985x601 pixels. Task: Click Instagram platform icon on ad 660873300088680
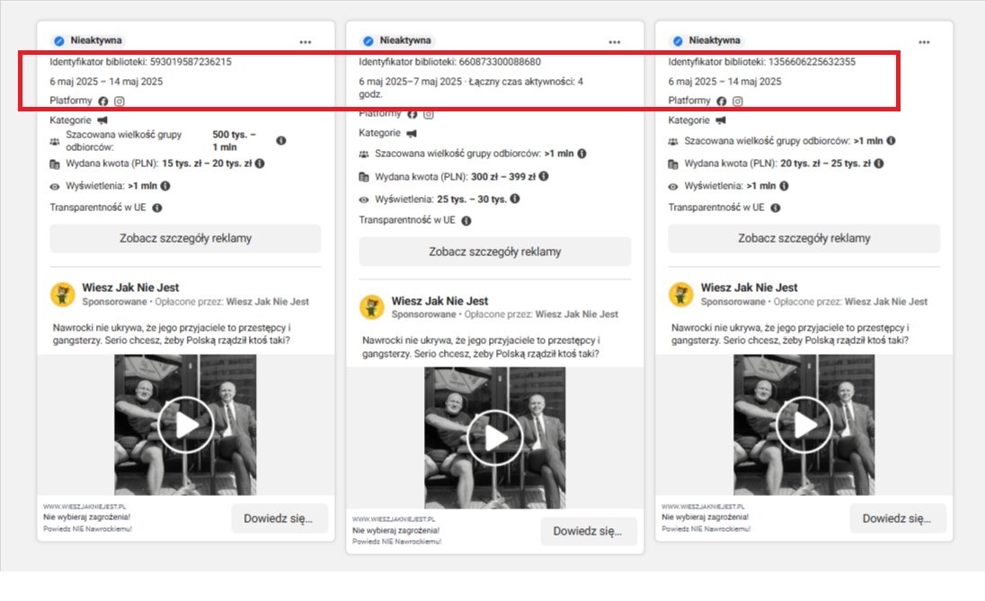429,114
